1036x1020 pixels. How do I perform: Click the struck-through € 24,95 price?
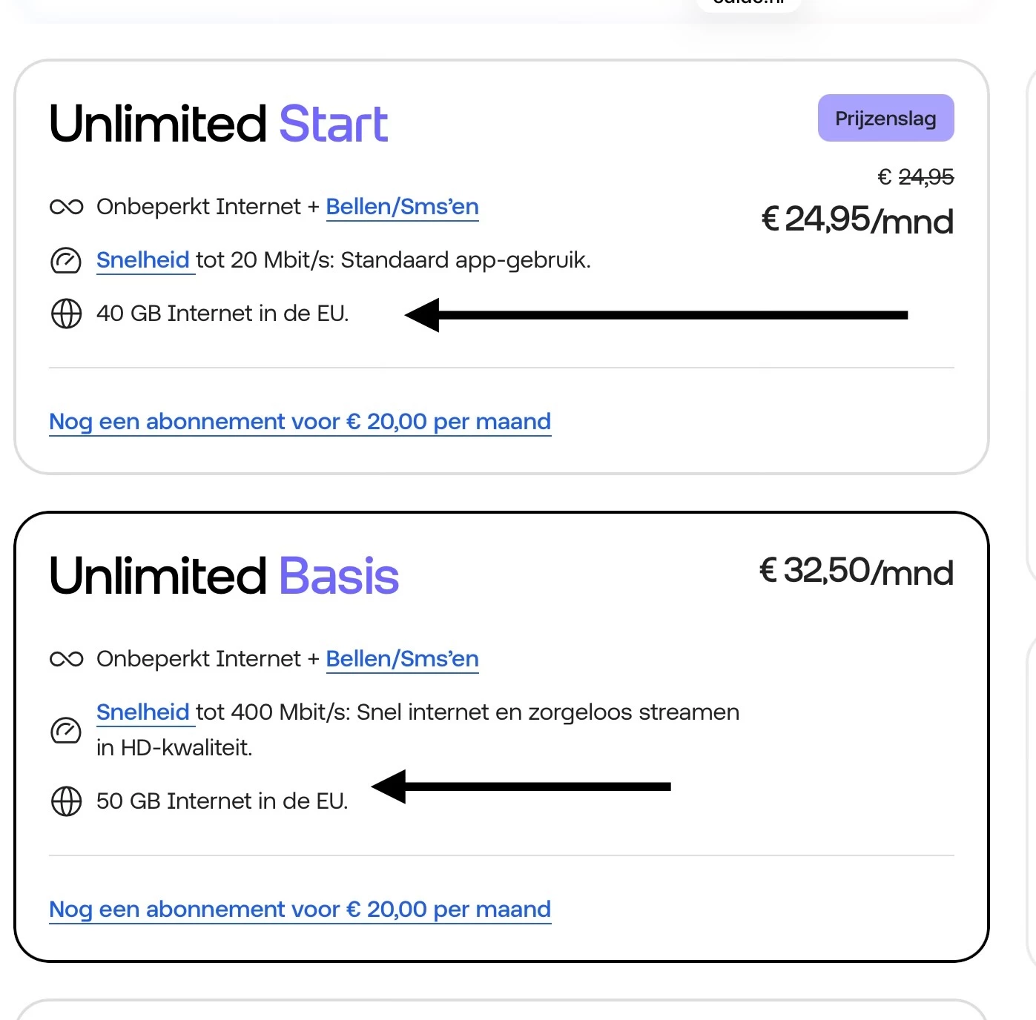(x=915, y=177)
